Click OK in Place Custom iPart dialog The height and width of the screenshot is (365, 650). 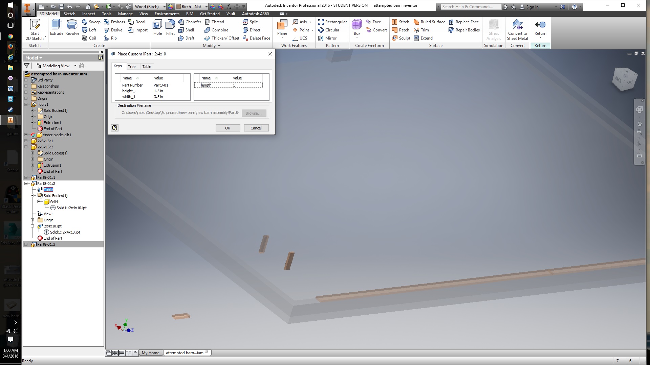227,128
